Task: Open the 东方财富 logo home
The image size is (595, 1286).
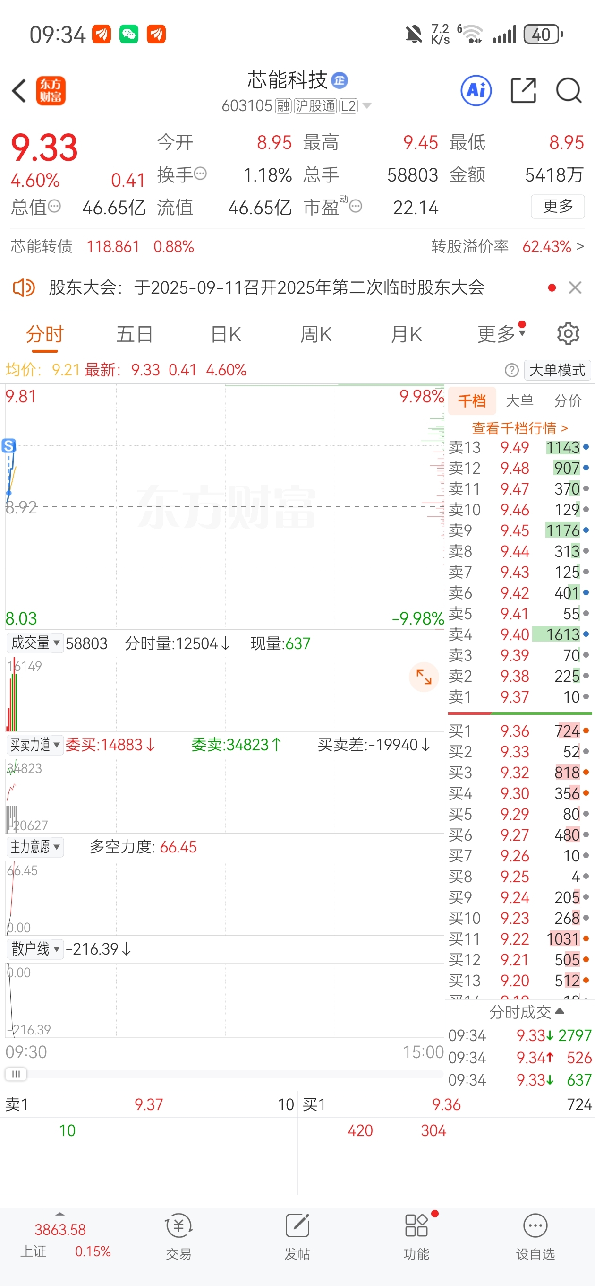Action: (51, 91)
